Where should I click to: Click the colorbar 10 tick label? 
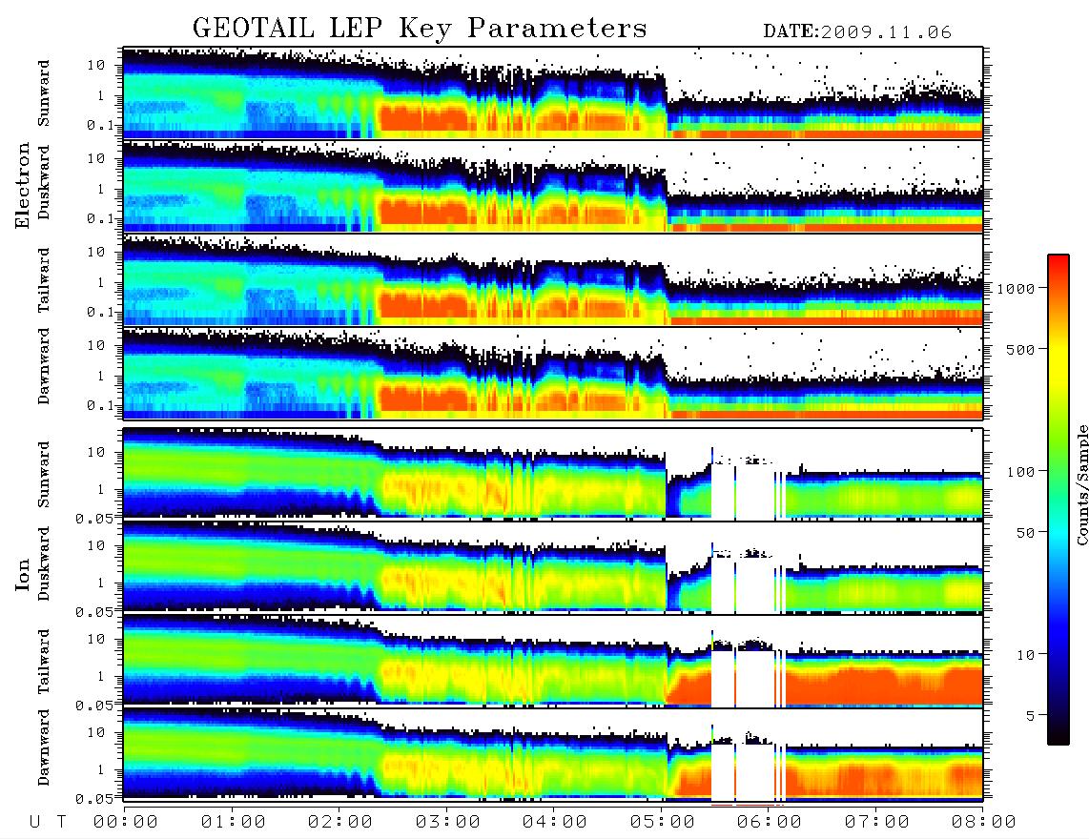tap(1026, 654)
